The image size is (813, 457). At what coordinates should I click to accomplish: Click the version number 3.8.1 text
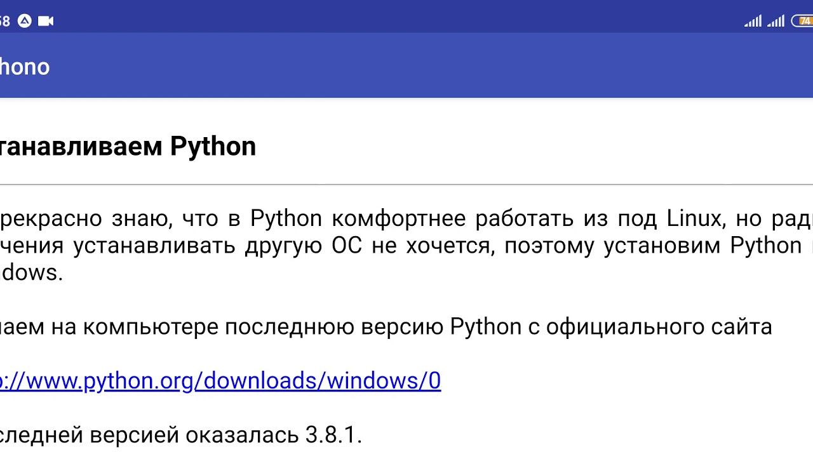pos(333,435)
